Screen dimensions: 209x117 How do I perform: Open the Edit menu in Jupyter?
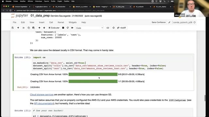23,22
